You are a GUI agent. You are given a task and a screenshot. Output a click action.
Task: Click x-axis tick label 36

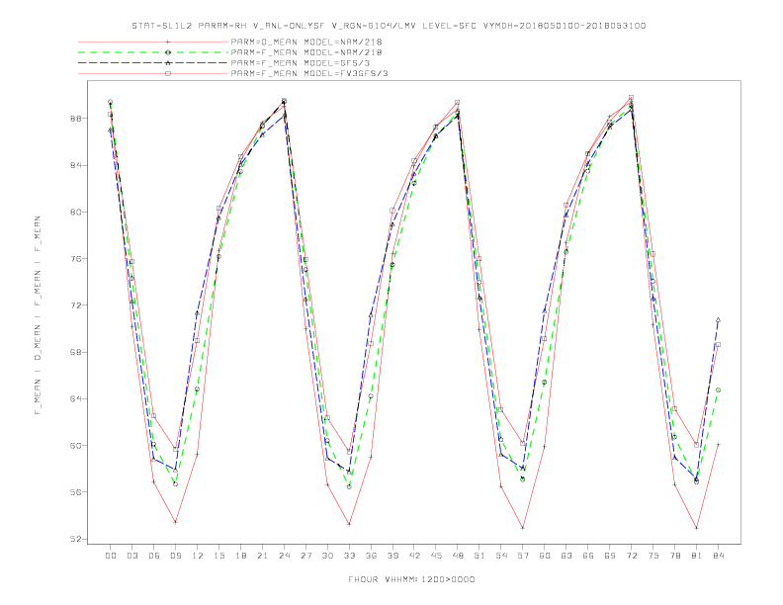371,556
